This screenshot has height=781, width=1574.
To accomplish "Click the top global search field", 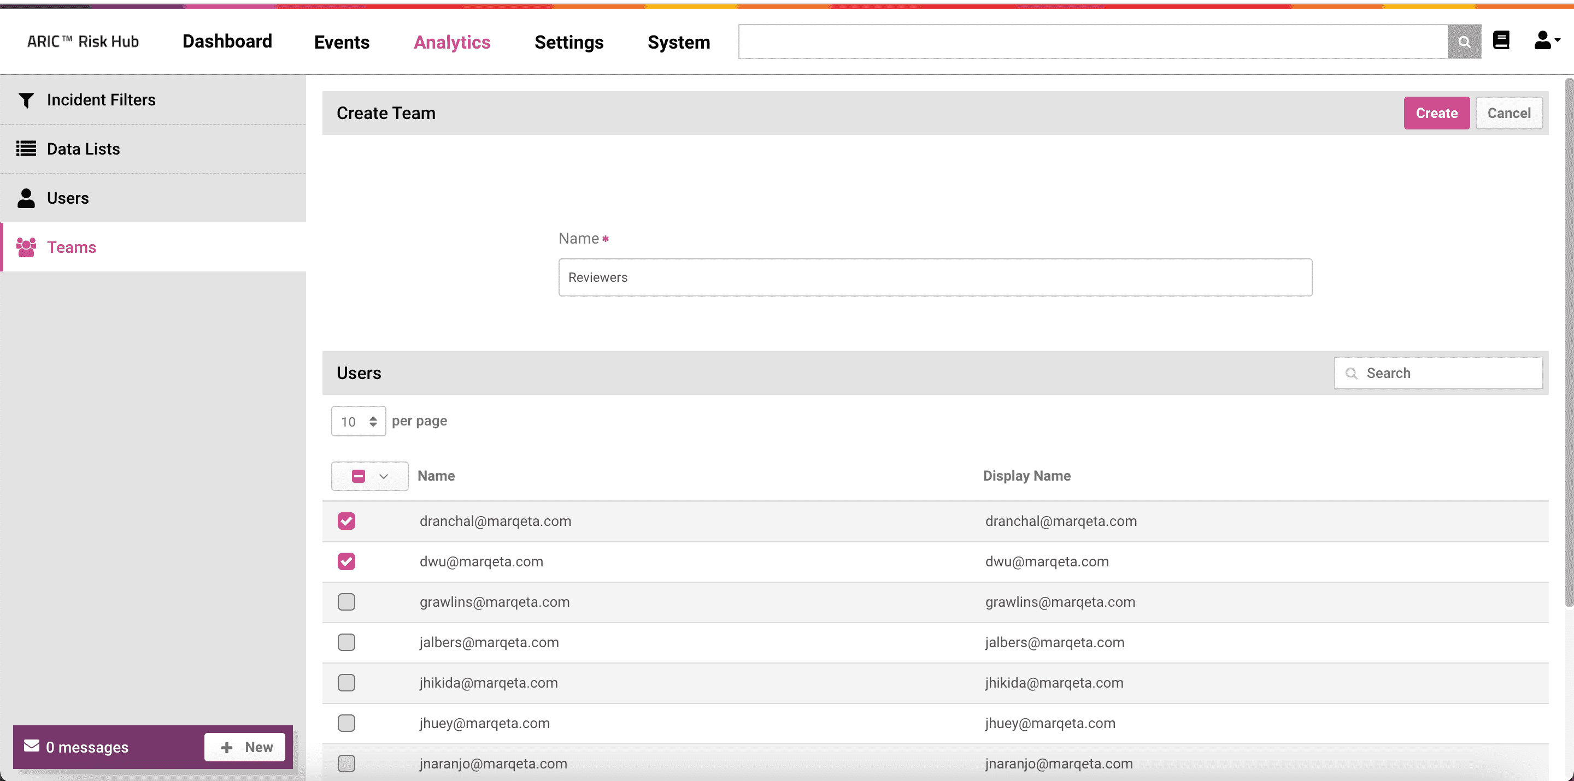I will point(1093,42).
